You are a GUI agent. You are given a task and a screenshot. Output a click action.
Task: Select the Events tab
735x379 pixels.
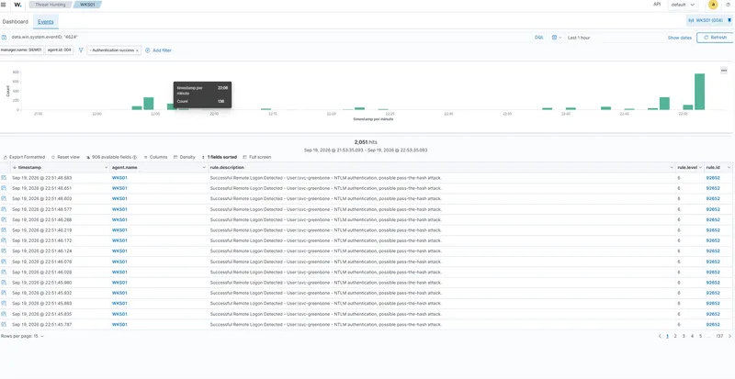[45, 21]
